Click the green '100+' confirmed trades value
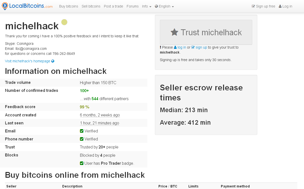 click(84, 91)
